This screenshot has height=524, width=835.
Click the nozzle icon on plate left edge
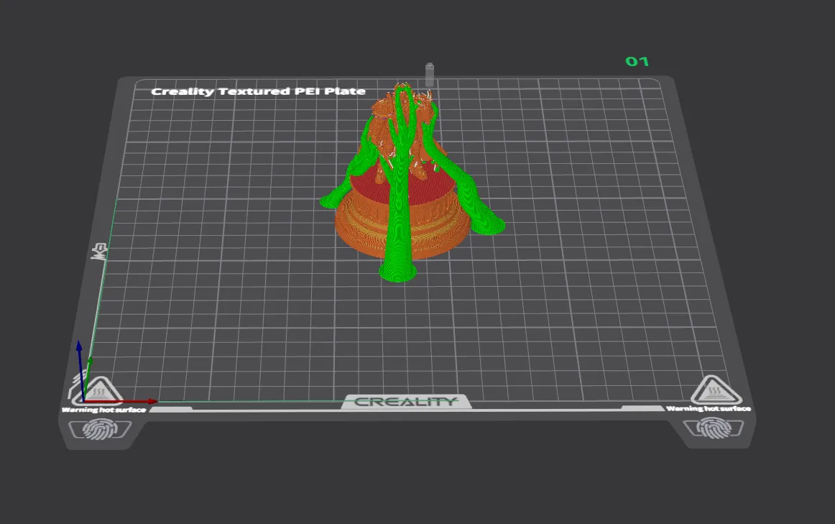coord(99,251)
